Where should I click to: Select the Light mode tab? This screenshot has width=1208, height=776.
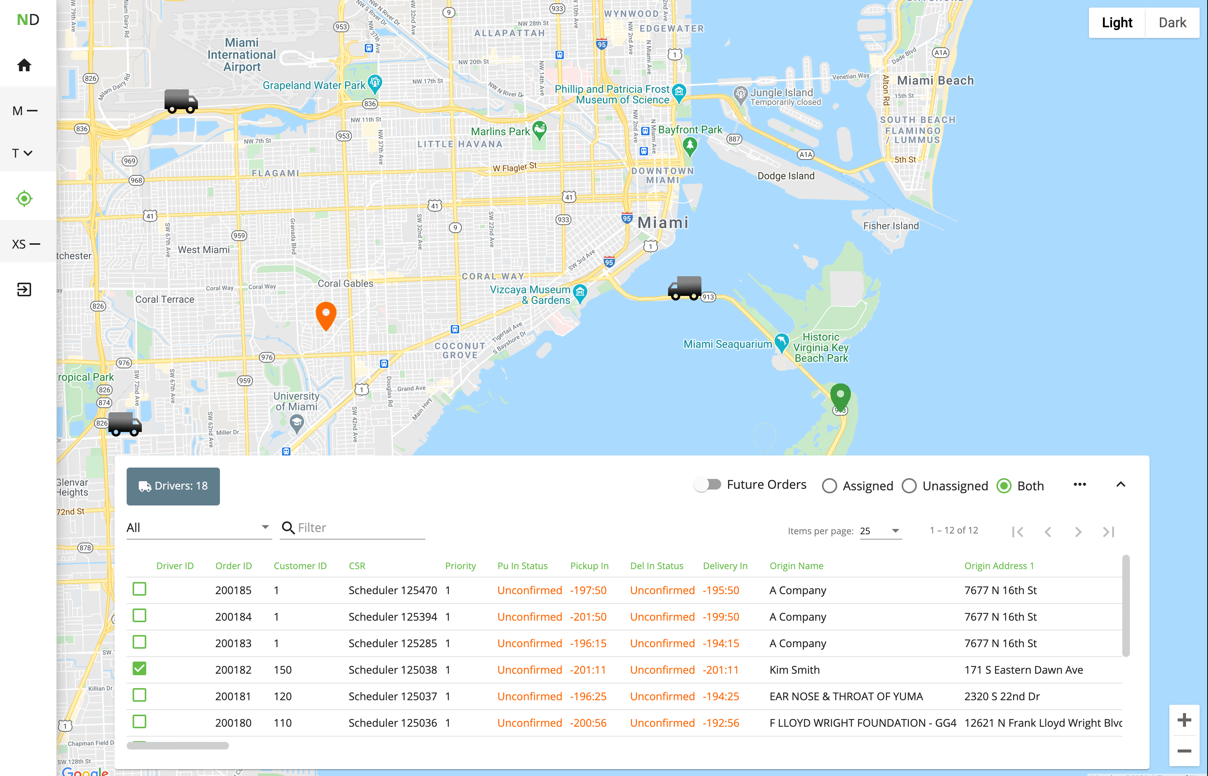[x=1117, y=22]
